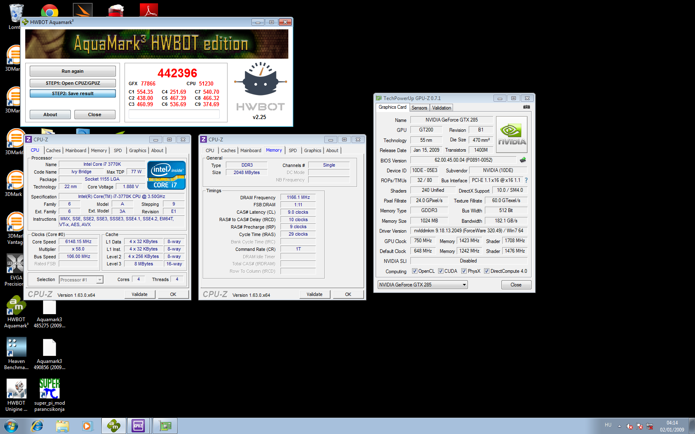695x434 pixels.
Task: Switch to Mainboard tab in left CPU-Z
Action: click(76, 150)
